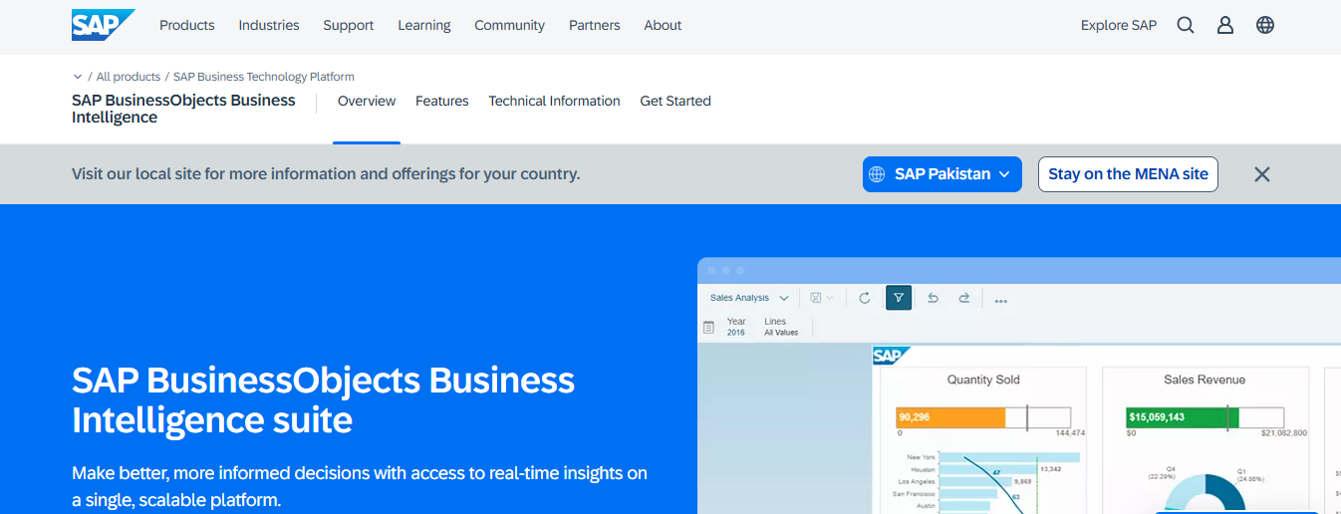Click Stay on the MENA site button
The image size is (1341, 514).
[1128, 174]
